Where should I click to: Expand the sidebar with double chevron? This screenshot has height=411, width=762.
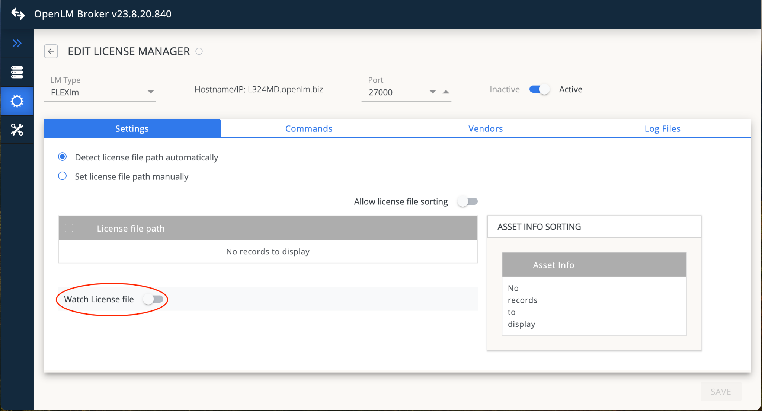pos(17,43)
